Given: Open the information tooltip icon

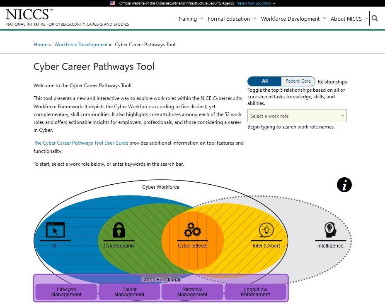Looking at the screenshot, I should [x=344, y=185].
